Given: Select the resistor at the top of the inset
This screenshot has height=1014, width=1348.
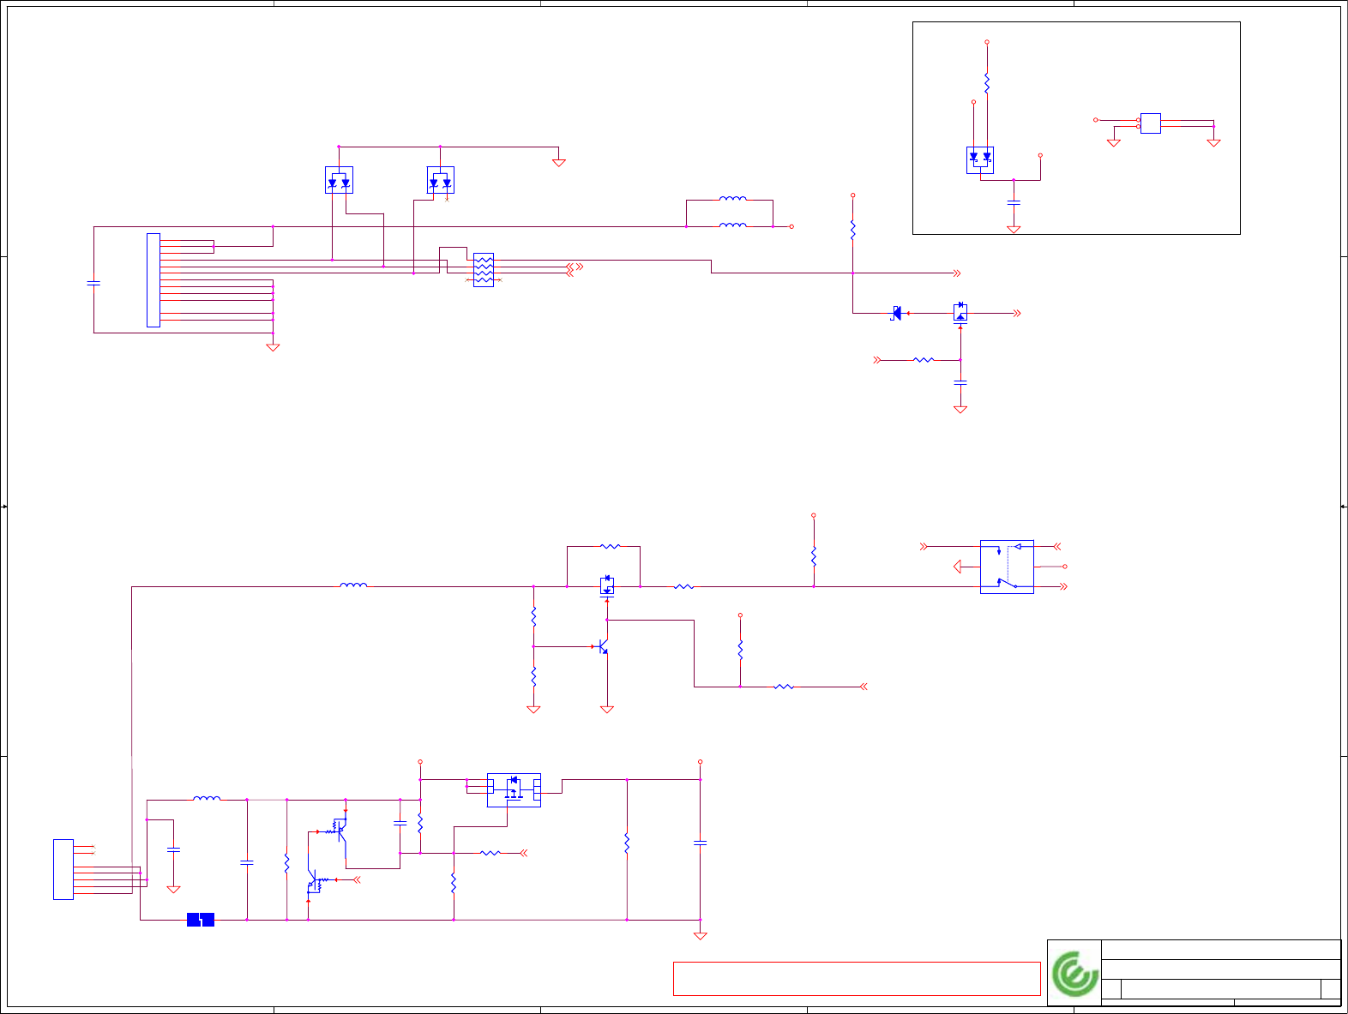Looking at the screenshot, I should pos(987,83).
